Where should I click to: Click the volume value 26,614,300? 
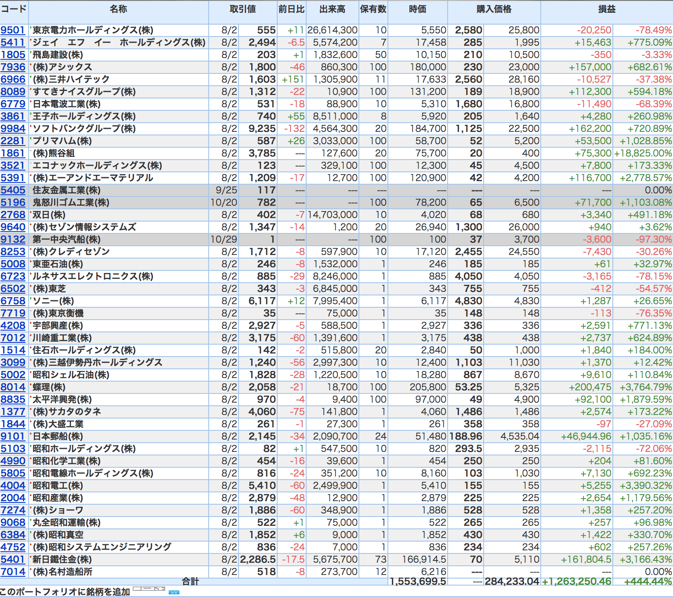tap(333, 30)
